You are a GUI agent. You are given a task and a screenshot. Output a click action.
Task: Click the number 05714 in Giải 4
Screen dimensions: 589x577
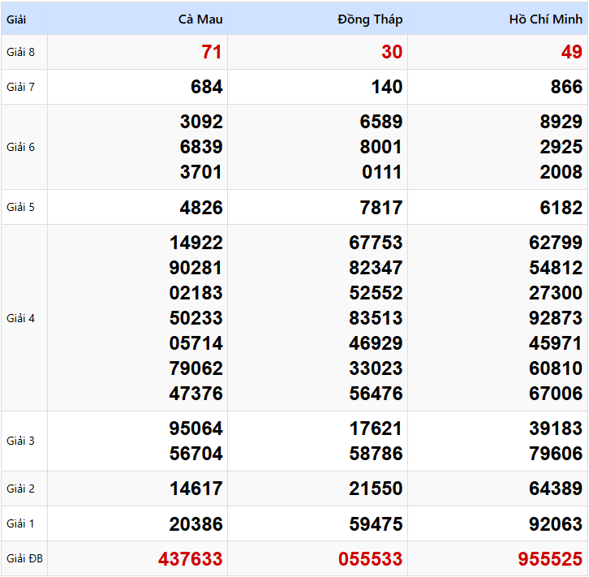[196, 343]
